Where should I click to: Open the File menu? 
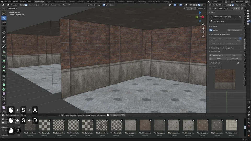(5, 2)
